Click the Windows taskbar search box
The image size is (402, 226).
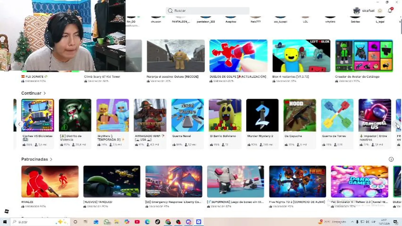point(41,222)
